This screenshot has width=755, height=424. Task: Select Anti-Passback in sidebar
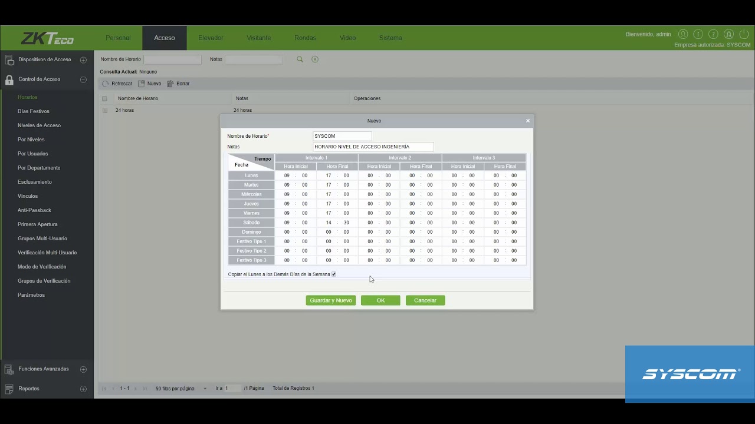click(34, 210)
